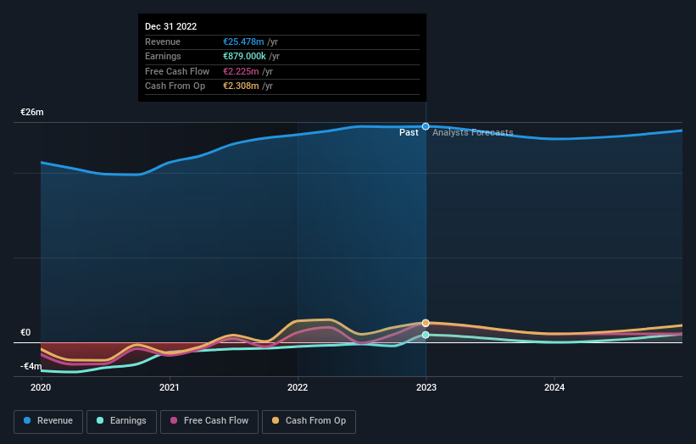Toggle the Earnings series legend button
696x444 pixels.
pyautogui.click(x=121, y=421)
